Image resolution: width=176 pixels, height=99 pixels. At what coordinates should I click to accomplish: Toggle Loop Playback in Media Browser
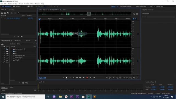tap(23, 83)
